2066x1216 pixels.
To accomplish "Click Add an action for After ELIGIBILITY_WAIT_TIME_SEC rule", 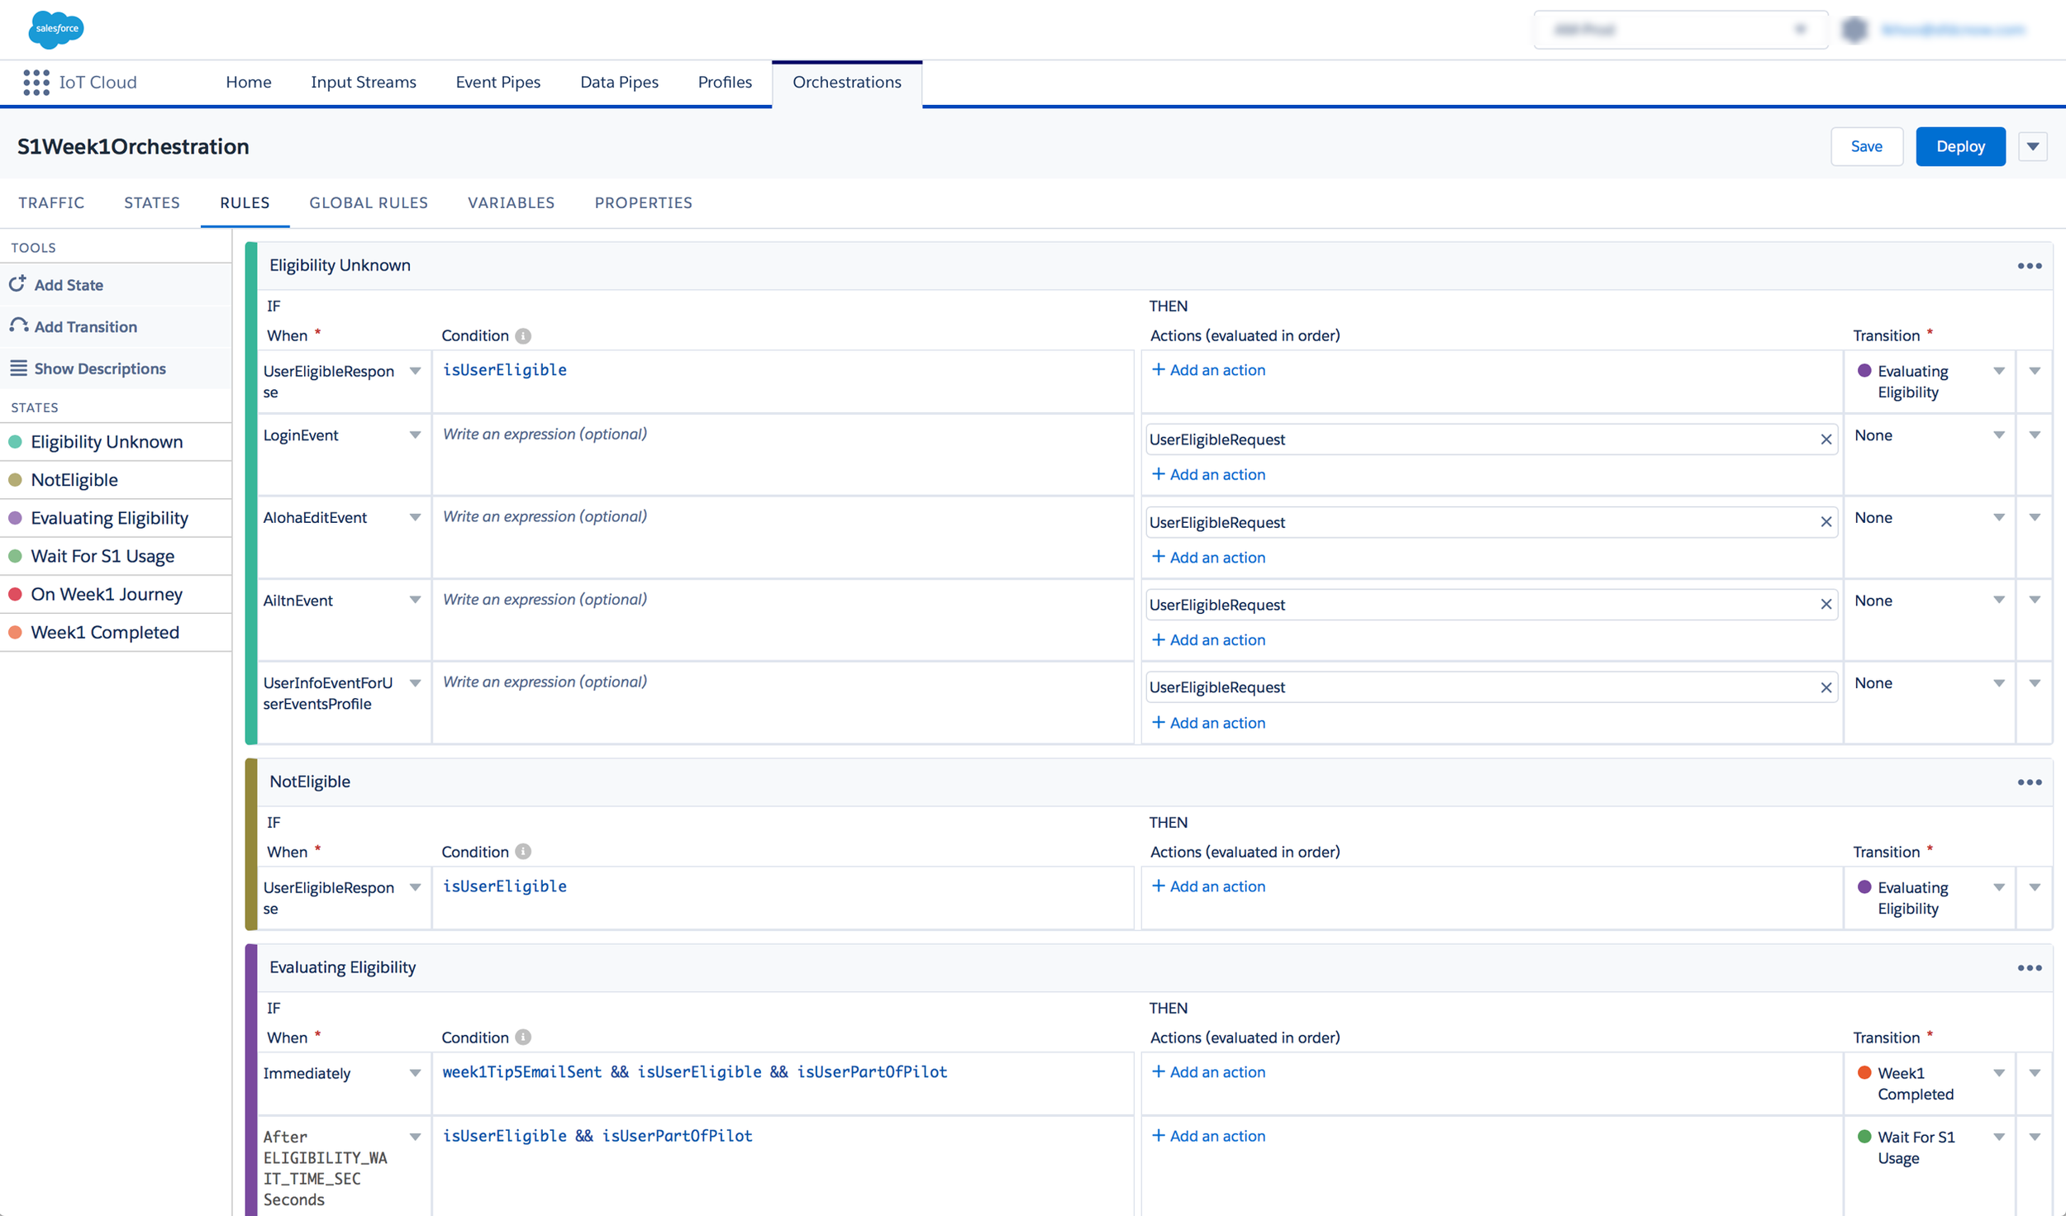I will (x=1208, y=1137).
